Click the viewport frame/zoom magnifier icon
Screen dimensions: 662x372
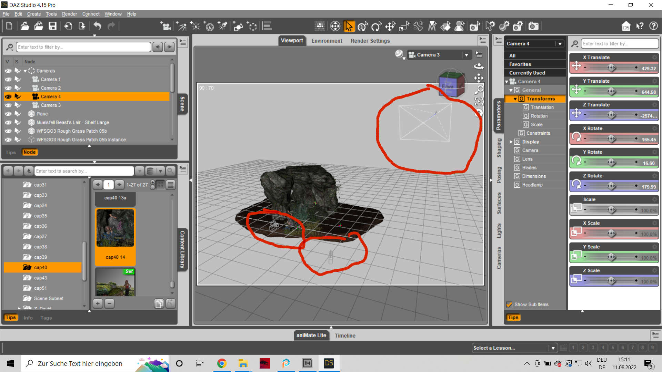coord(479,90)
